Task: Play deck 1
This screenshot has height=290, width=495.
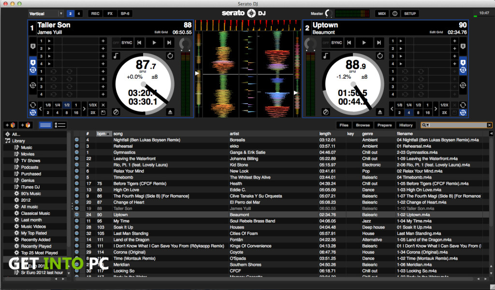Action: click(154, 42)
